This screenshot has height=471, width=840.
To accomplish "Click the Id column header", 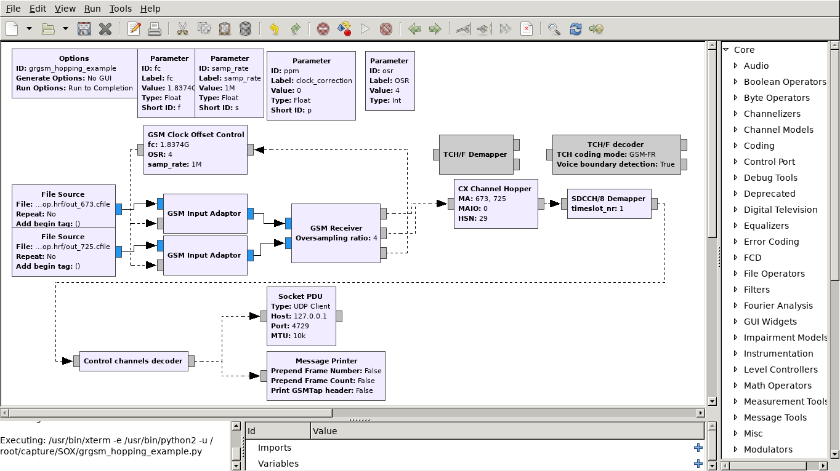I will 278,430.
